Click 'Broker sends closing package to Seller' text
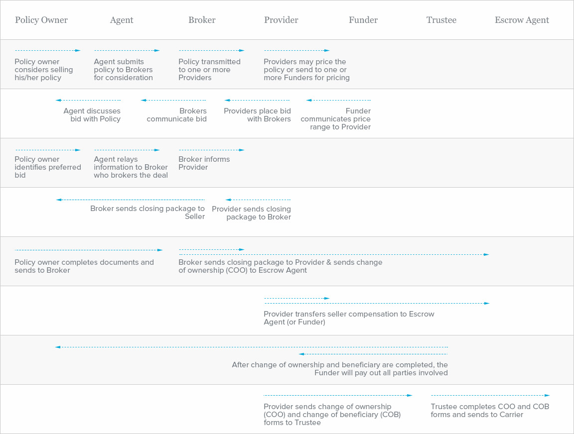 pyautogui.click(x=147, y=213)
